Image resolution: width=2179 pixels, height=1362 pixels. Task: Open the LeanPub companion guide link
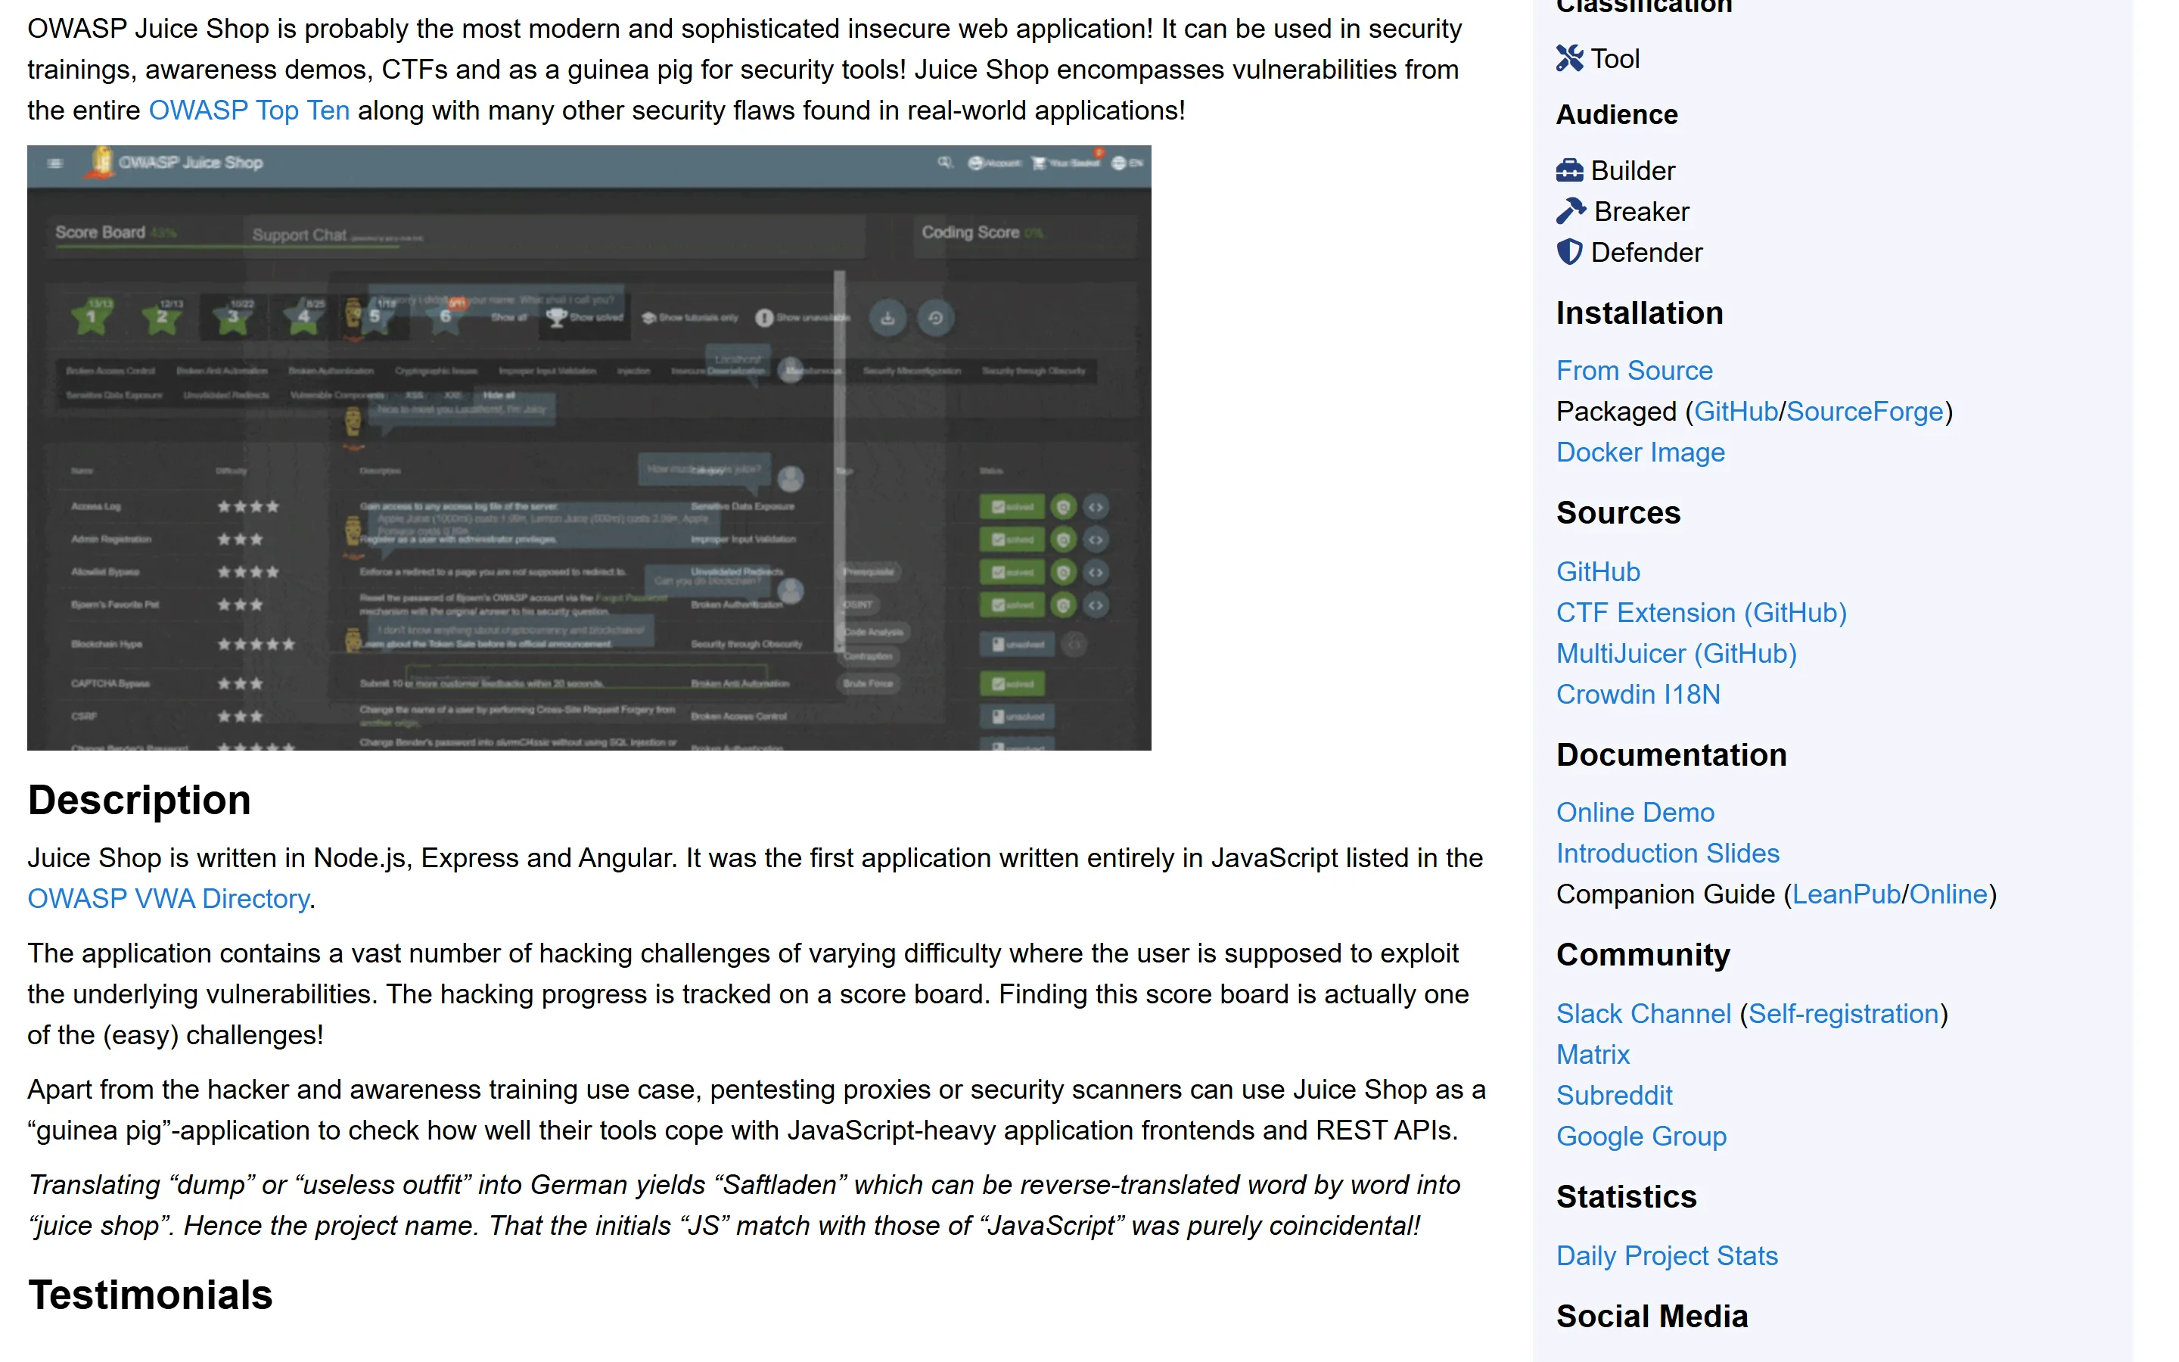pyautogui.click(x=1846, y=894)
